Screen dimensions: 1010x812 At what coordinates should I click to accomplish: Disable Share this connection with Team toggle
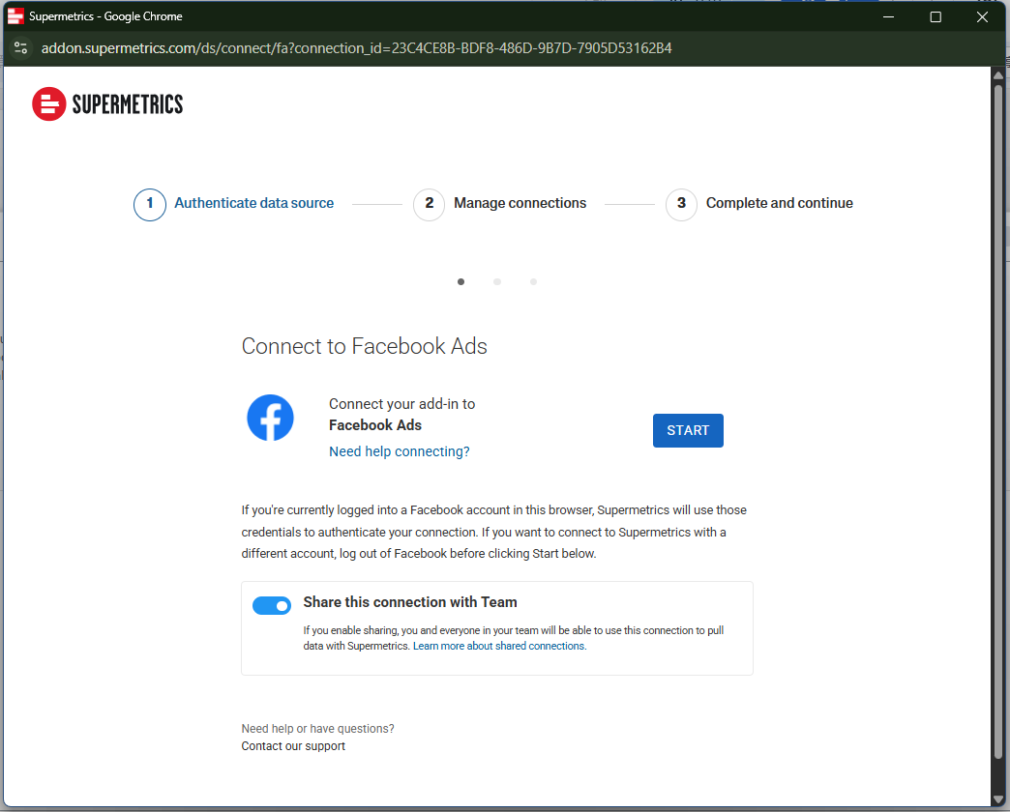[x=272, y=605]
